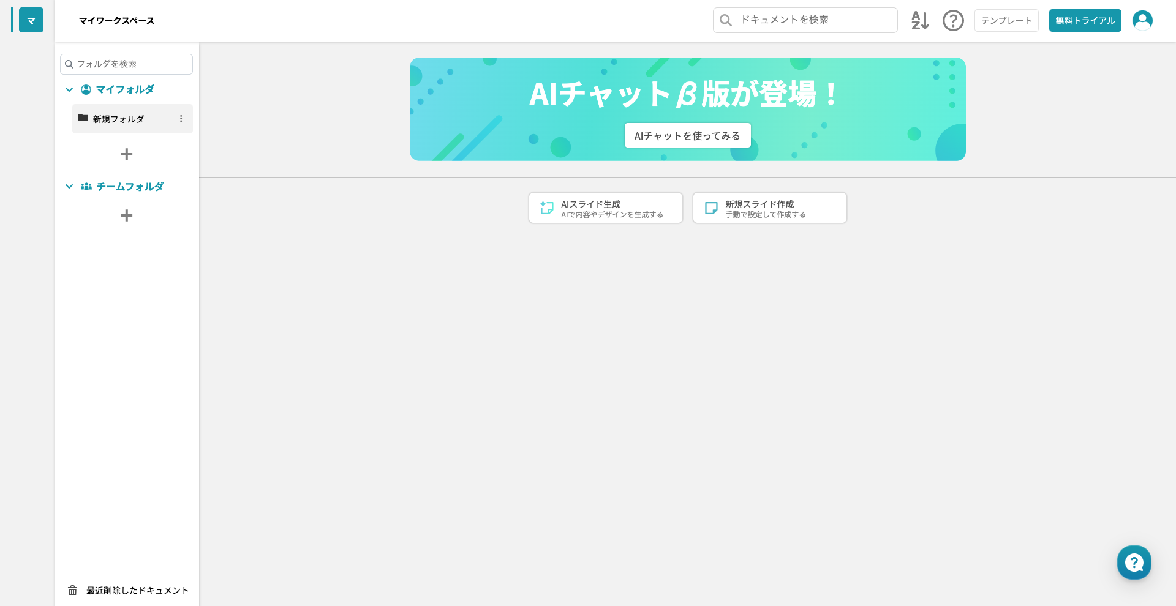
Task: Open 最近削除したドキュメント link
Action: [137, 590]
